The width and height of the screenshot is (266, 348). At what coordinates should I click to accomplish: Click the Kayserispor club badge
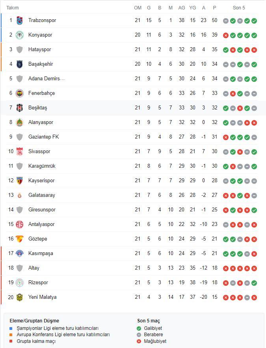point(20,181)
